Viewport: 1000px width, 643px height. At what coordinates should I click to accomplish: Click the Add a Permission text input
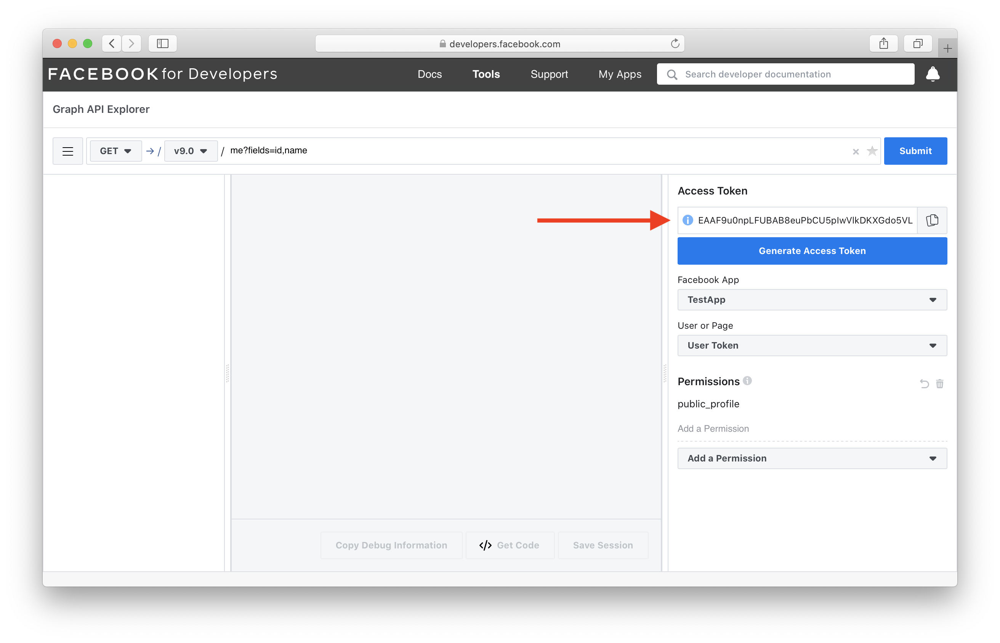click(812, 428)
